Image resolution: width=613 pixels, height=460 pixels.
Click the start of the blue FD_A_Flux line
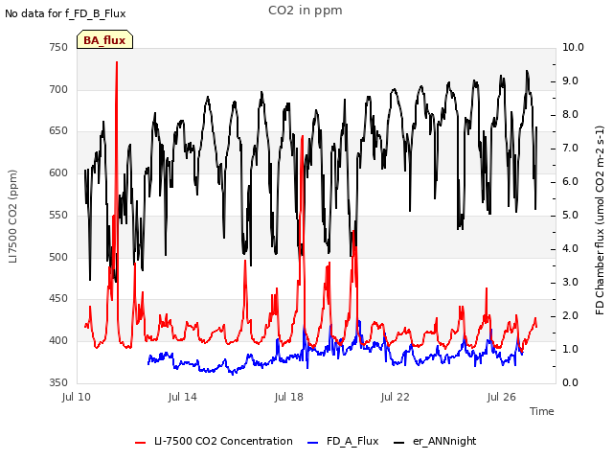tap(148, 363)
